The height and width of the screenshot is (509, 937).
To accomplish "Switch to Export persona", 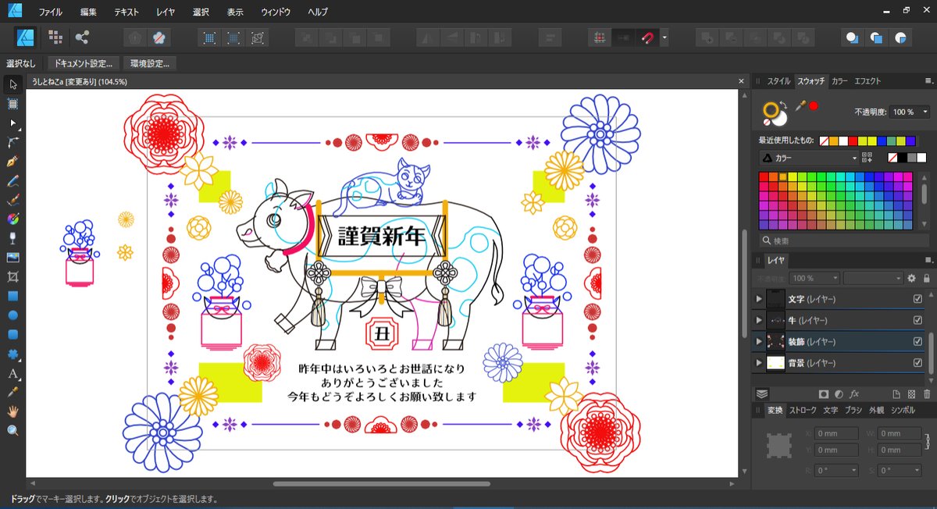I will pos(82,37).
